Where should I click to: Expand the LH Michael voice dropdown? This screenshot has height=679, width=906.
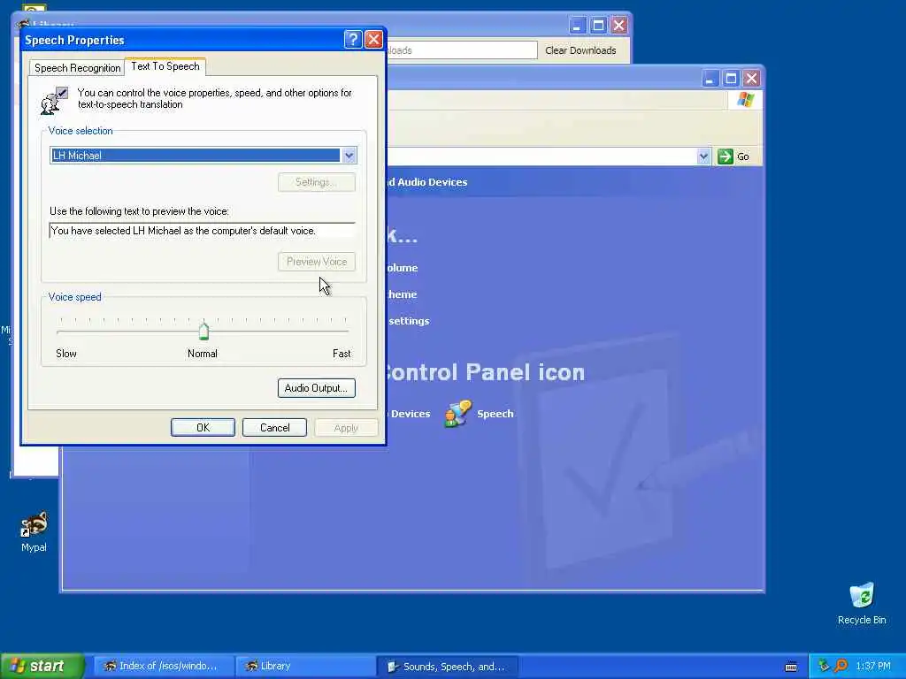[x=349, y=156]
